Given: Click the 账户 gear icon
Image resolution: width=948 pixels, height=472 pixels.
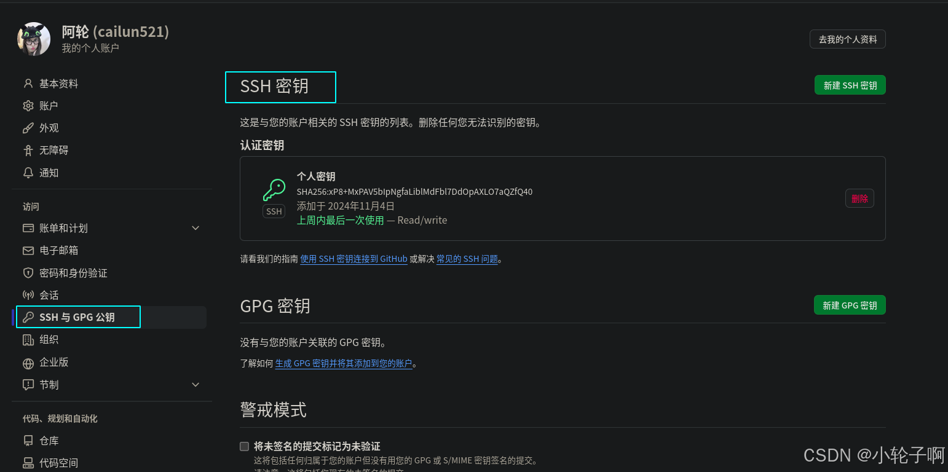Looking at the screenshot, I should 28,105.
